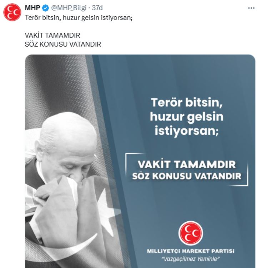Image resolution: width=272 pixels, height=268 pixels.
Task: Open the attached campaign image
Action: click(x=140, y=161)
